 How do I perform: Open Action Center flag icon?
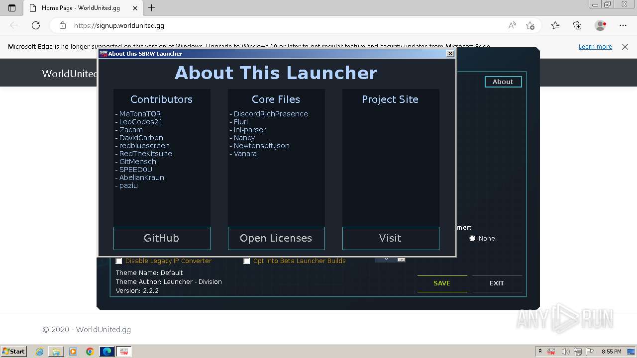pyautogui.click(x=590, y=352)
